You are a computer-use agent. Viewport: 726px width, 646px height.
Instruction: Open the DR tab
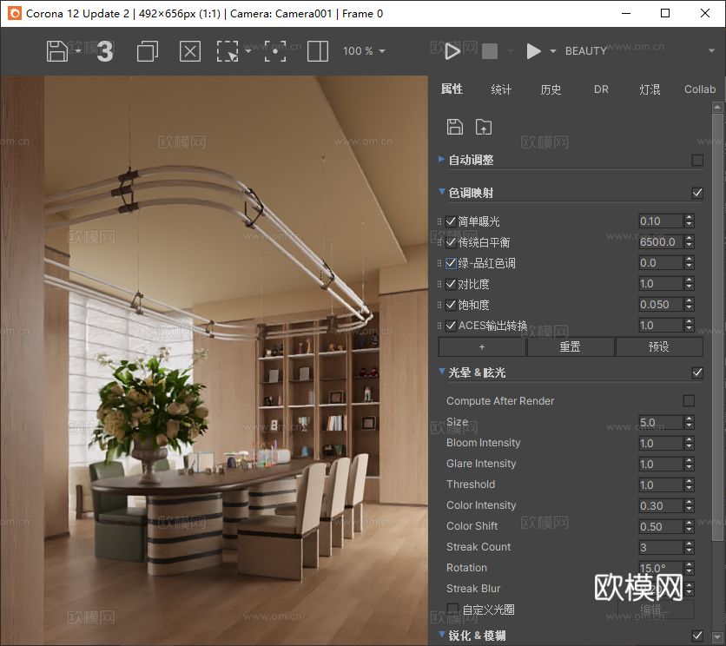601,89
